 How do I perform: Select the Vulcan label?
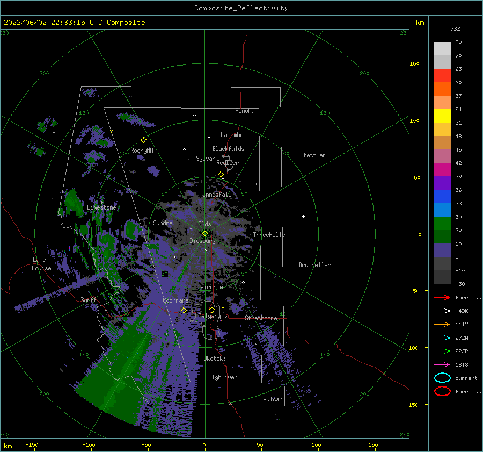273,399
